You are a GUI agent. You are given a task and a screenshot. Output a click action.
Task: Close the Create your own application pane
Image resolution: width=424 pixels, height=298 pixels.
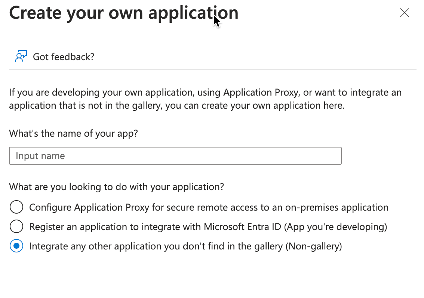[x=404, y=13]
